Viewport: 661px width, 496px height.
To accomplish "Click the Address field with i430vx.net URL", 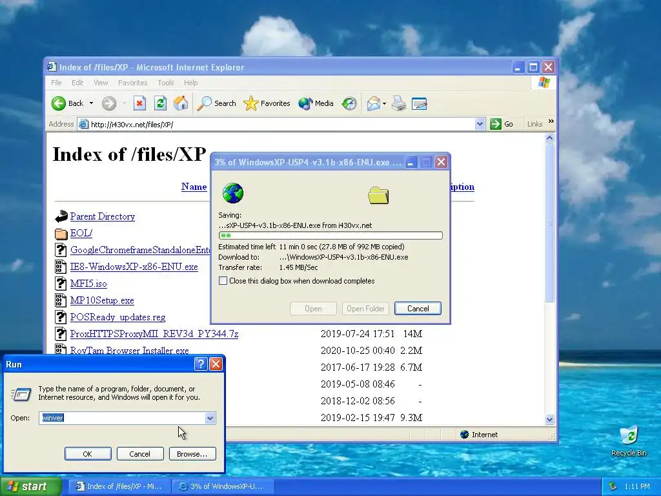I will tap(281, 124).
